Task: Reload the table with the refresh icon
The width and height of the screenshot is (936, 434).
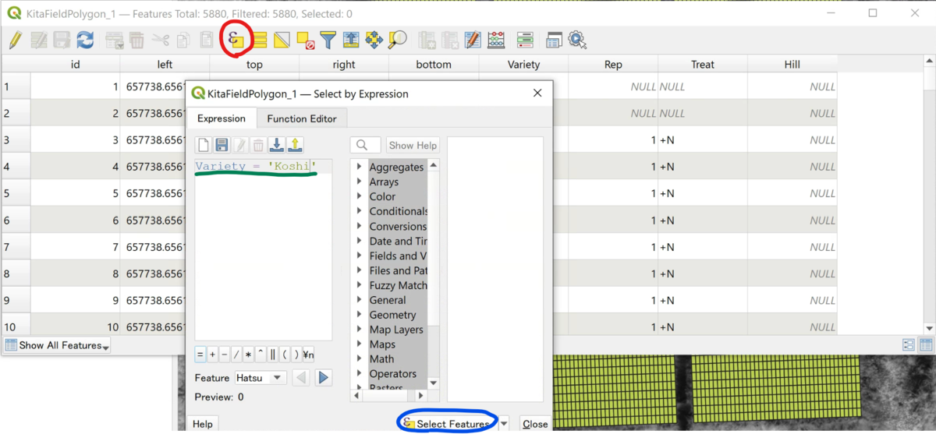Action: point(85,40)
